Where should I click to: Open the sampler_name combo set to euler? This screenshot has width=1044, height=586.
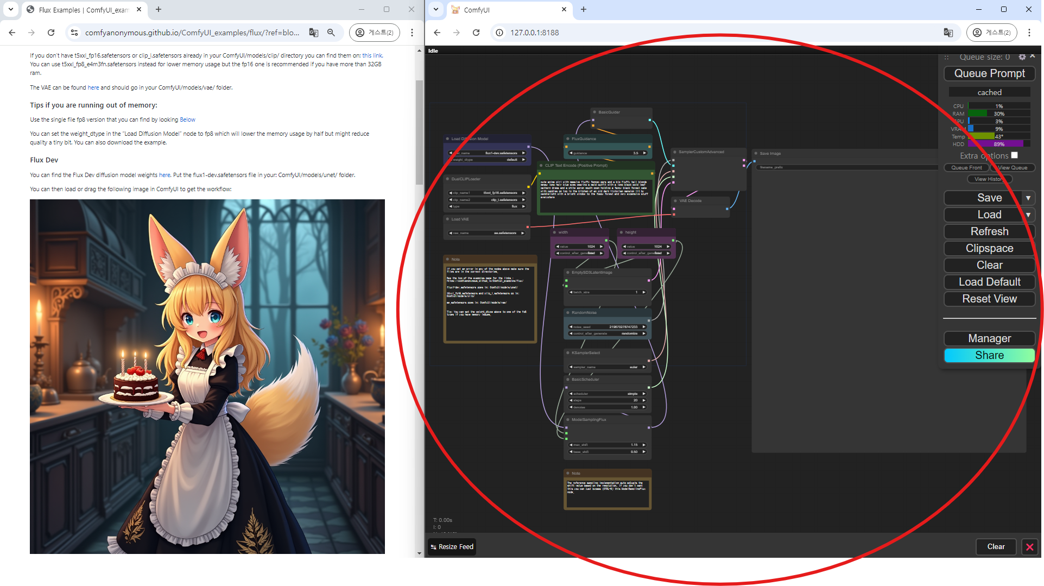pyautogui.click(x=608, y=367)
